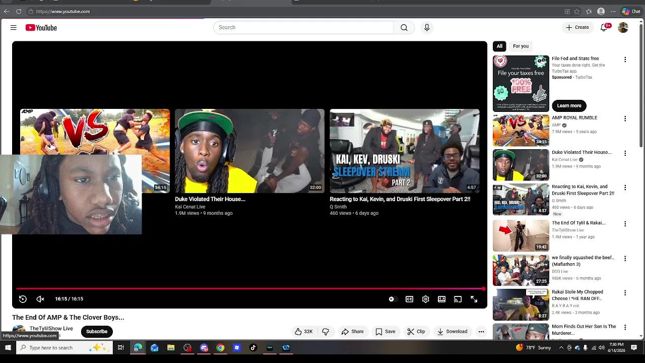This screenshot has width=645, height=363.
Task: Open YouTube notifications bell
Action: pyautogui.click(x=604, y=28)
